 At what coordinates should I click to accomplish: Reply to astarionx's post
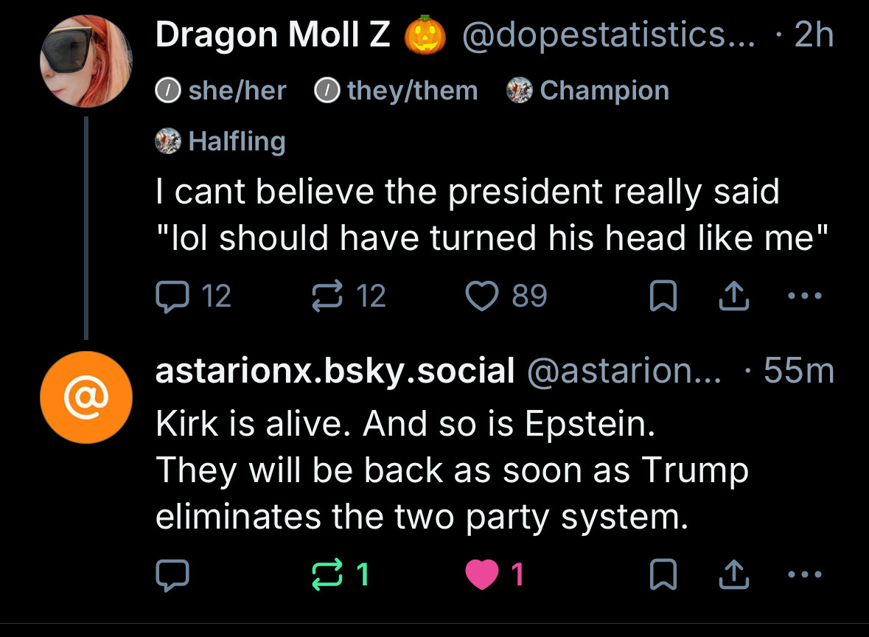coord(174,575)
